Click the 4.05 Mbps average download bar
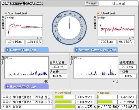 (x=65, y=97)
